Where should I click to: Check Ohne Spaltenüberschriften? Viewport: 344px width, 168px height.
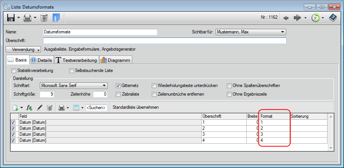point(229,85)
